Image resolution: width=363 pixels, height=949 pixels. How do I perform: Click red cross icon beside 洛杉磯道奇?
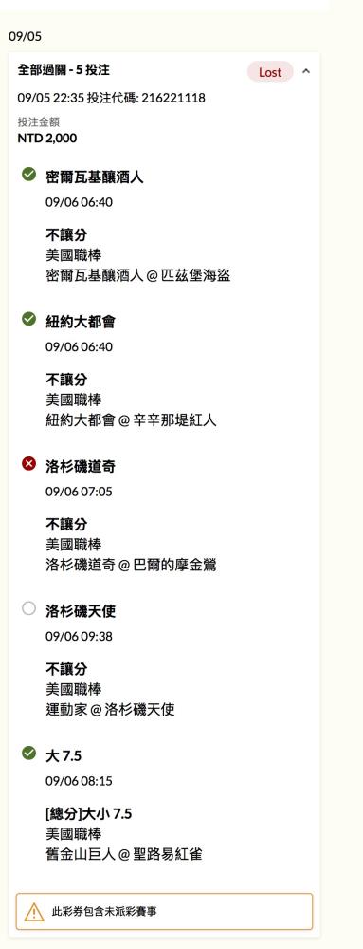click(x=29, y=464)
